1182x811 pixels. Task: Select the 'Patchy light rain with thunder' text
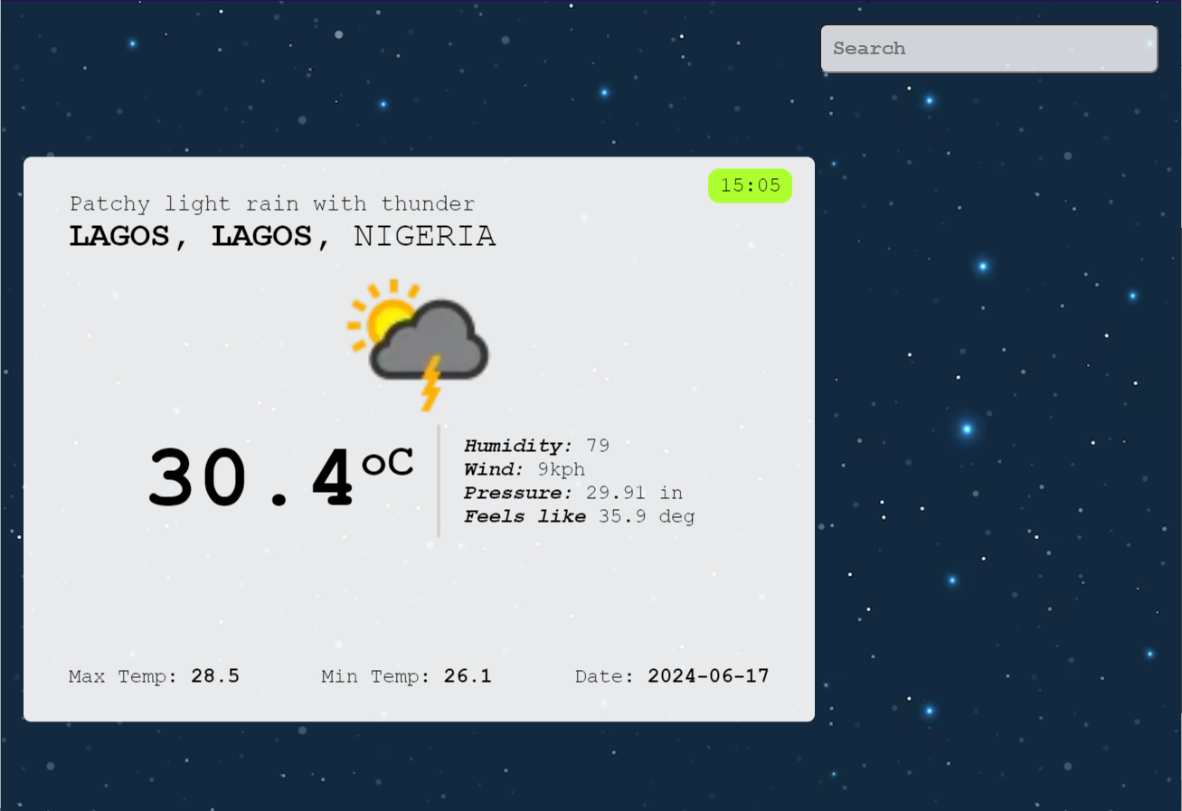[x=272, y=204]
